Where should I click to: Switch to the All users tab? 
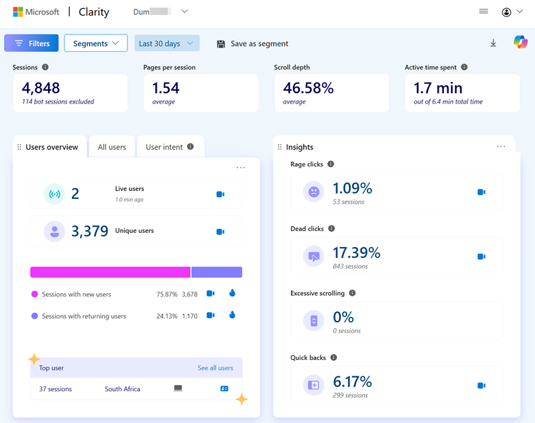point(112,147)
